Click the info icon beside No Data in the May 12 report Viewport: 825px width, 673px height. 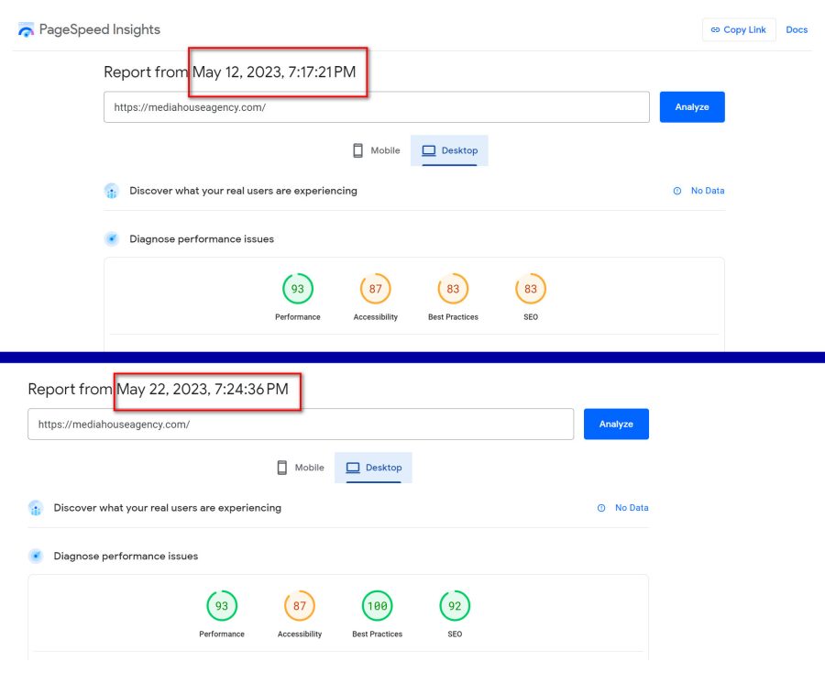click(677, 191)
